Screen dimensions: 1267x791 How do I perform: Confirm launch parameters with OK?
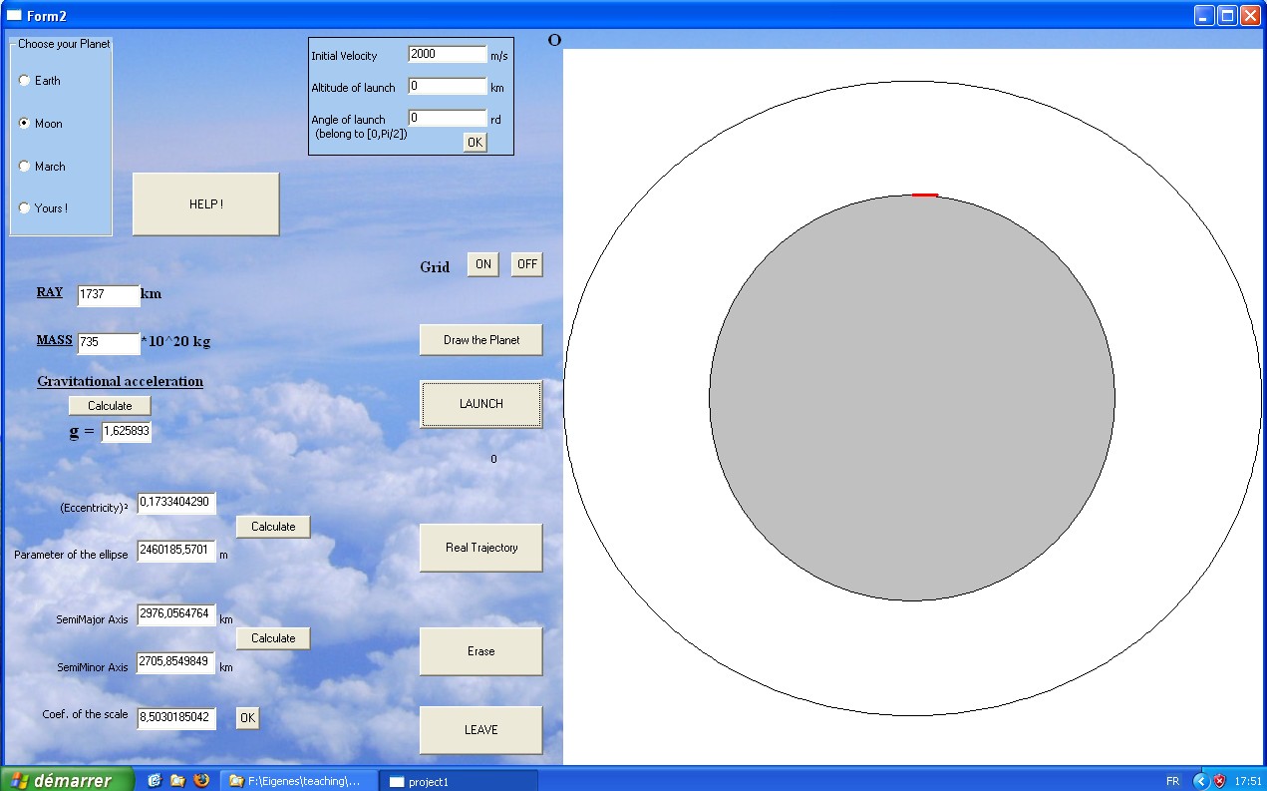tap(475, 143)
